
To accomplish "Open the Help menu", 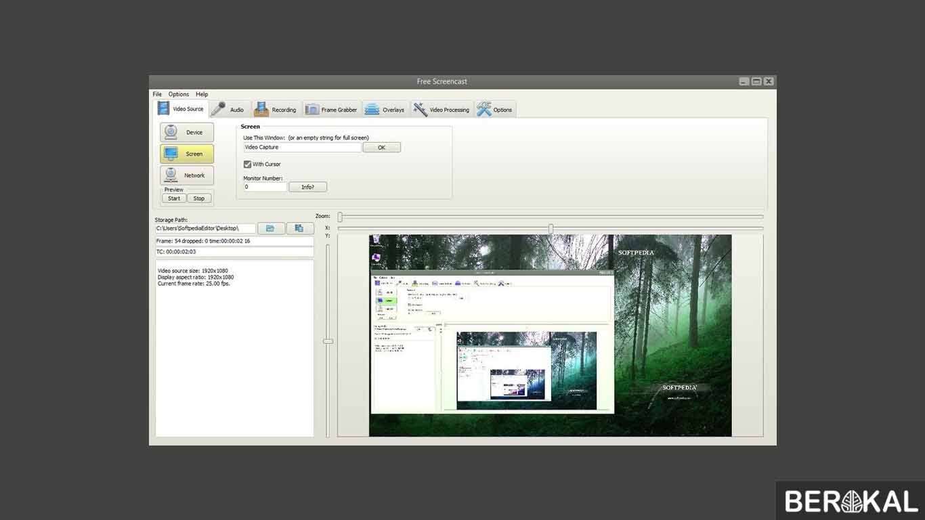I will (x=202, y=94).
